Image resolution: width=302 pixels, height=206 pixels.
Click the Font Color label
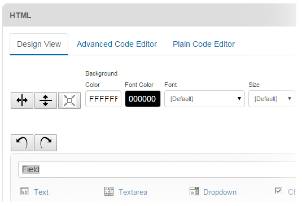pyautogui.click(x=139, y=85)
